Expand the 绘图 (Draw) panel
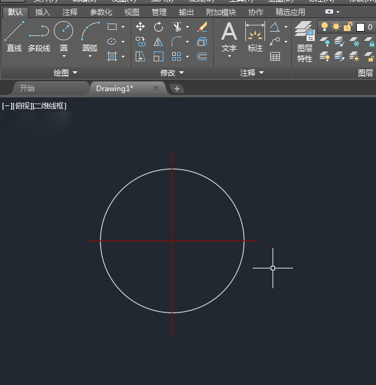This screenshot has height=385, width=376. (x=65, y=73)
